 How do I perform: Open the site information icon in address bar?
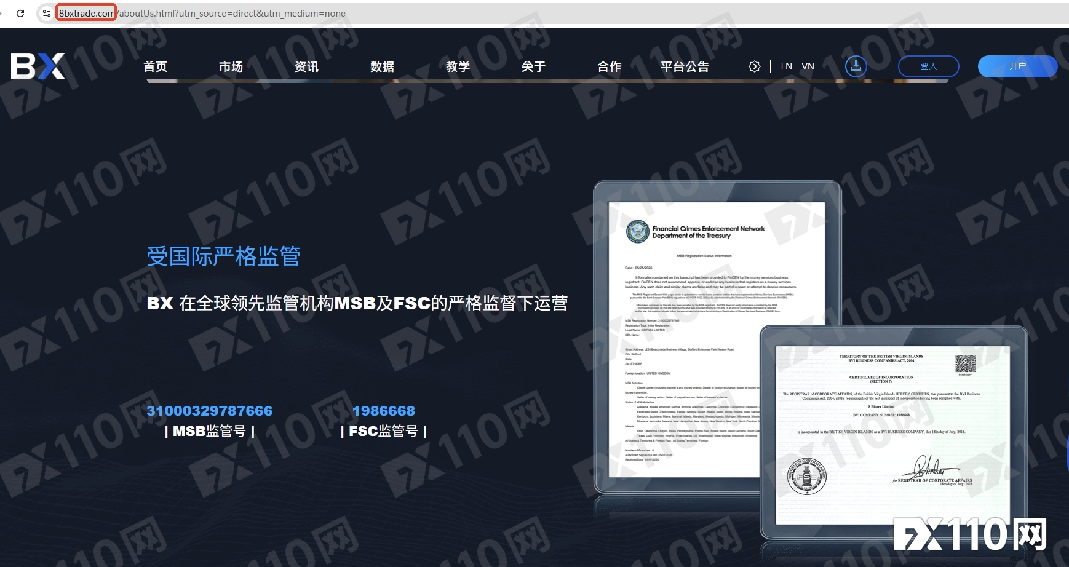tap(46, 13)
